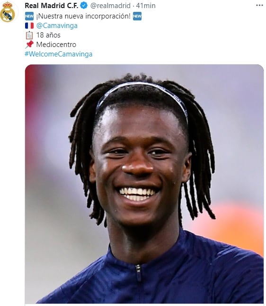
Task: Click the Mediocentro text line
Action: click(56, 45)
